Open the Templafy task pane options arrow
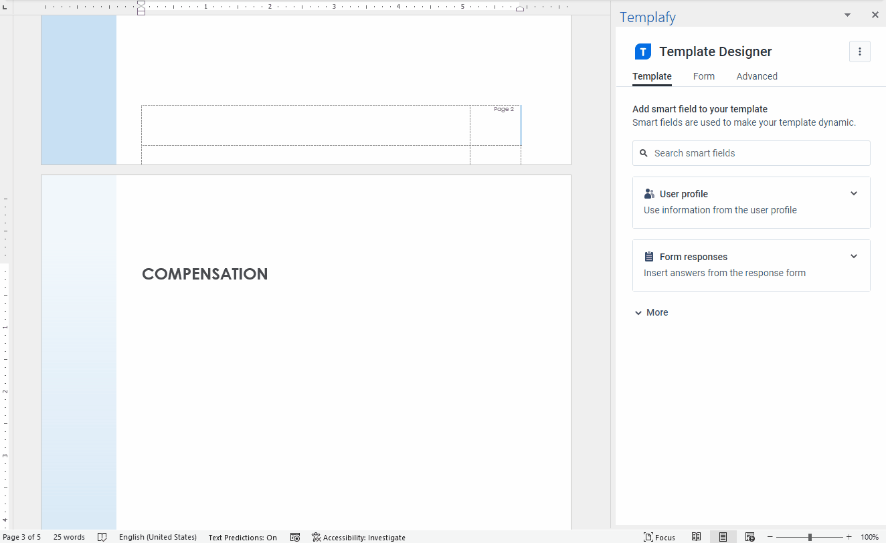886x543 pixels. pos(847,15)
